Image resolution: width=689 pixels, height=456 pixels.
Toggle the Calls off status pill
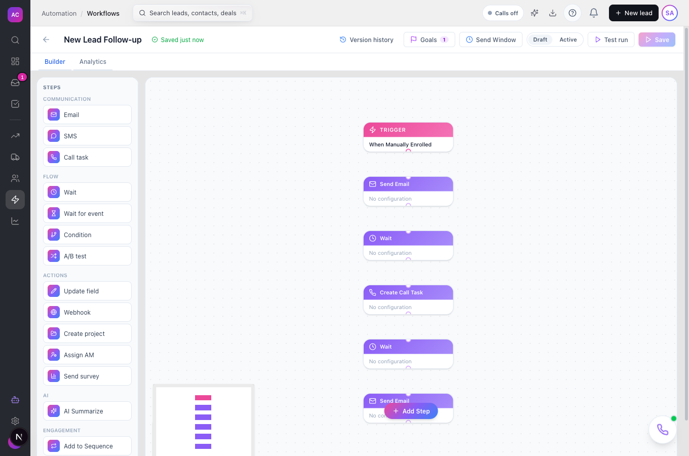coord(503,13)
